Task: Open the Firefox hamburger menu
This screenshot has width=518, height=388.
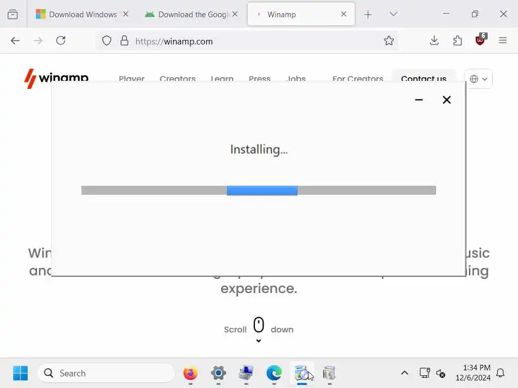Action: point(503,40)
